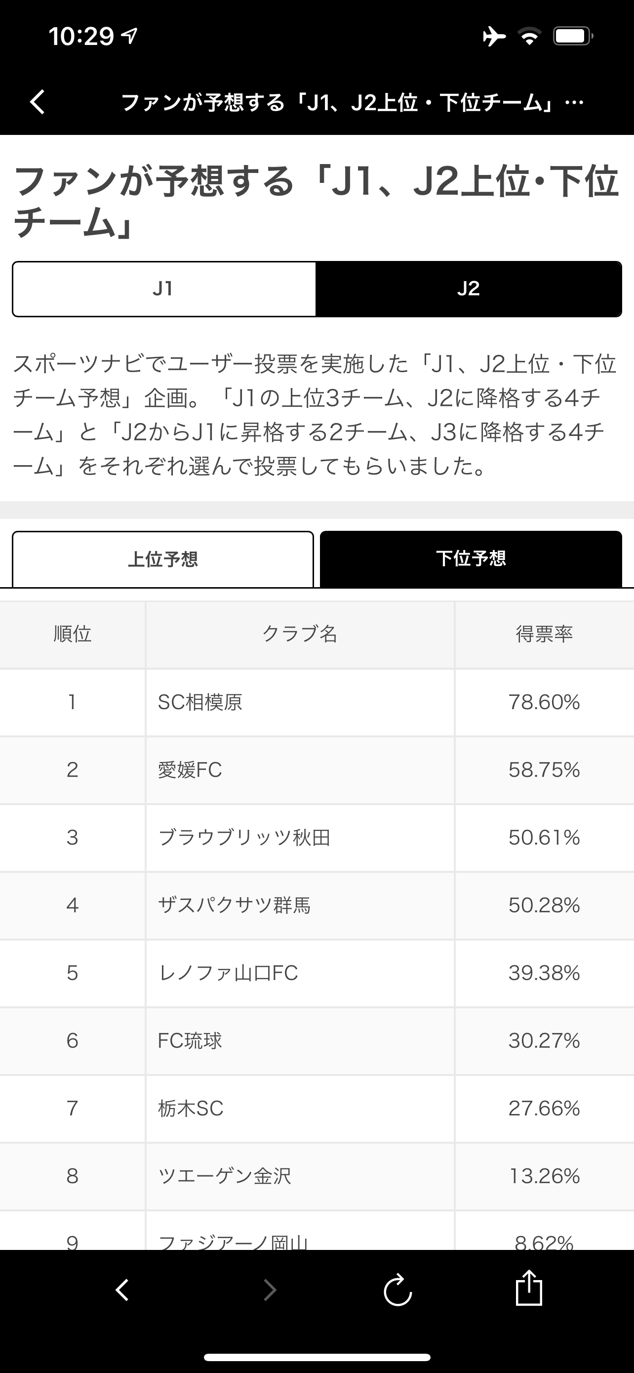Tap the battery status icon
Image resolution: width=634 pixels, height=1373 pixels.
click(573, 36)
